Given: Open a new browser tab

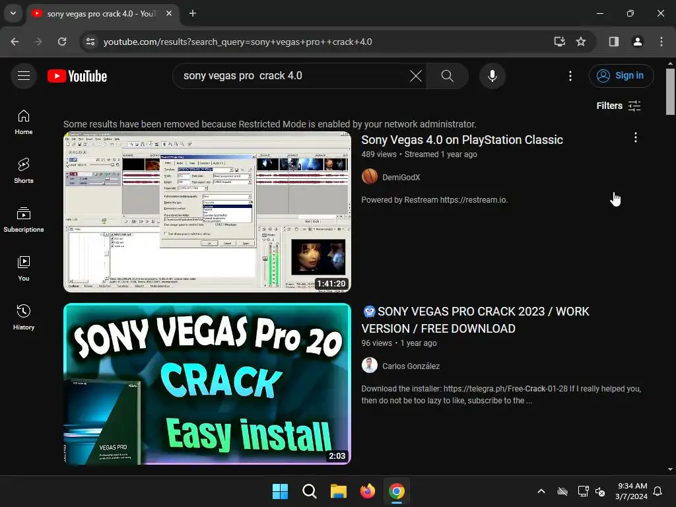Looking at the screenshot, I should pos(193,13).
